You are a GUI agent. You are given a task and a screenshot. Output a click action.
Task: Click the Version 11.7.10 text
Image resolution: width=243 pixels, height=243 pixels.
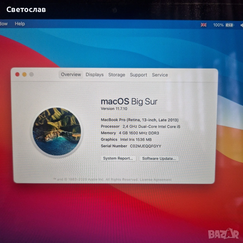(x=114, y=109)
